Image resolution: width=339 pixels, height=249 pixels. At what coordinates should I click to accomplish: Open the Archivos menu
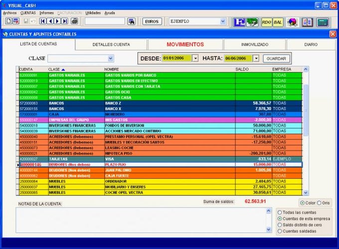10,13
